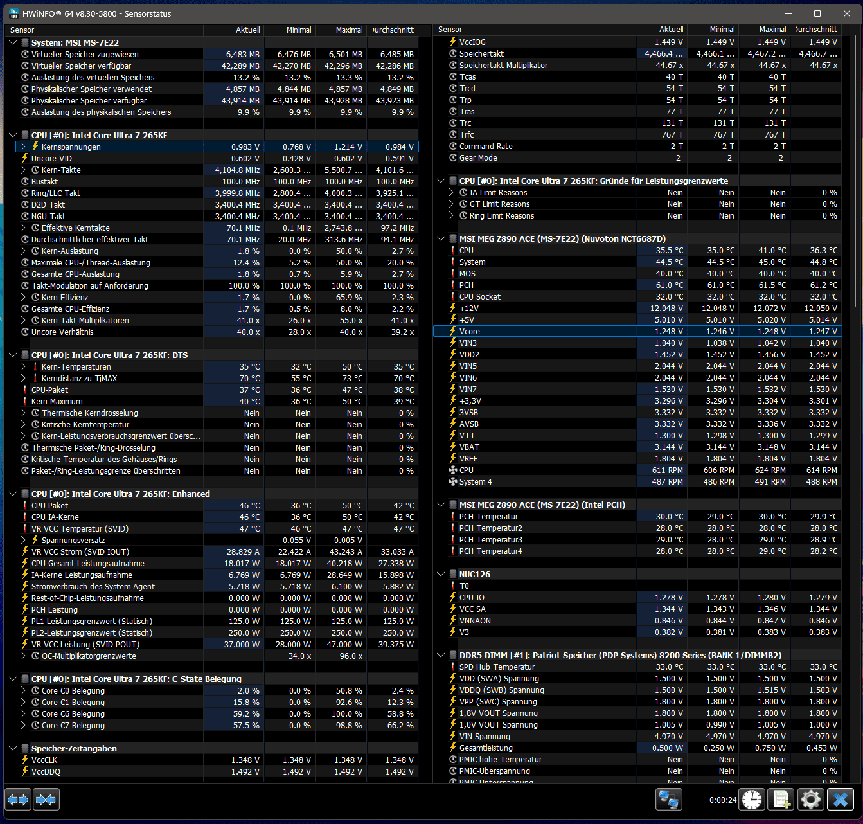The width and height of the screenshot is (863, 824).
Task: Click the clock icon beside Gear Mode
Action: pos(453,158)
